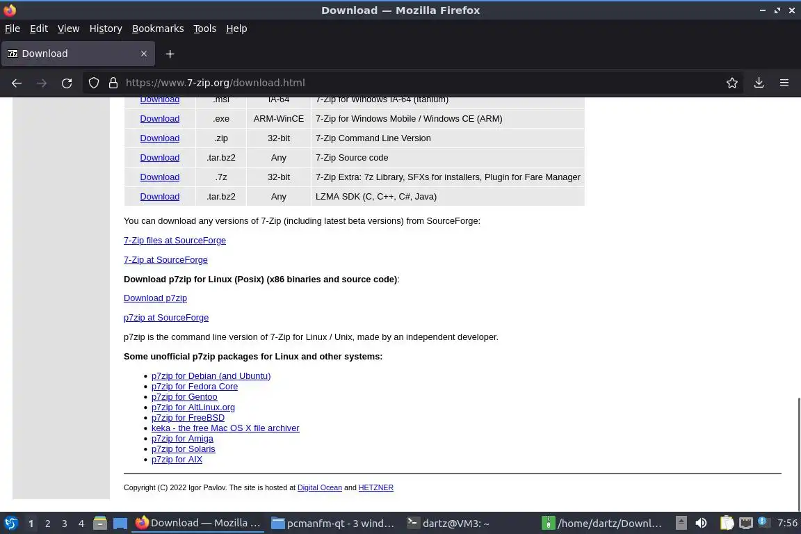Click the show desktop taskbar icon

(x=120, y=523)
